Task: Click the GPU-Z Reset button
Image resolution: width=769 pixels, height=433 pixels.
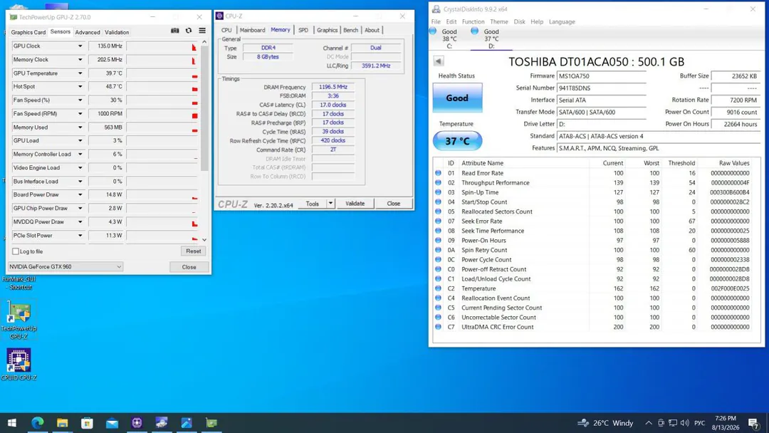Action: click(x=193, y=251)
